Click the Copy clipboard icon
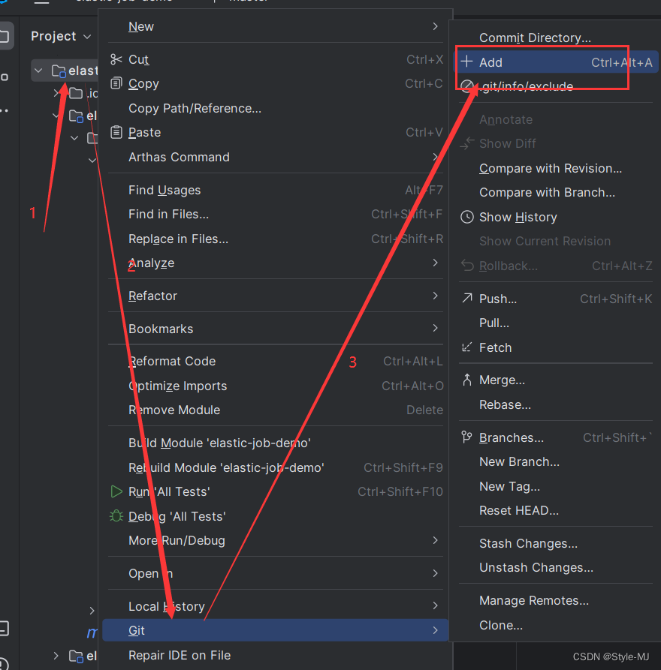The height and width of the screenshot is (670, 661). (x=116, y=83)
